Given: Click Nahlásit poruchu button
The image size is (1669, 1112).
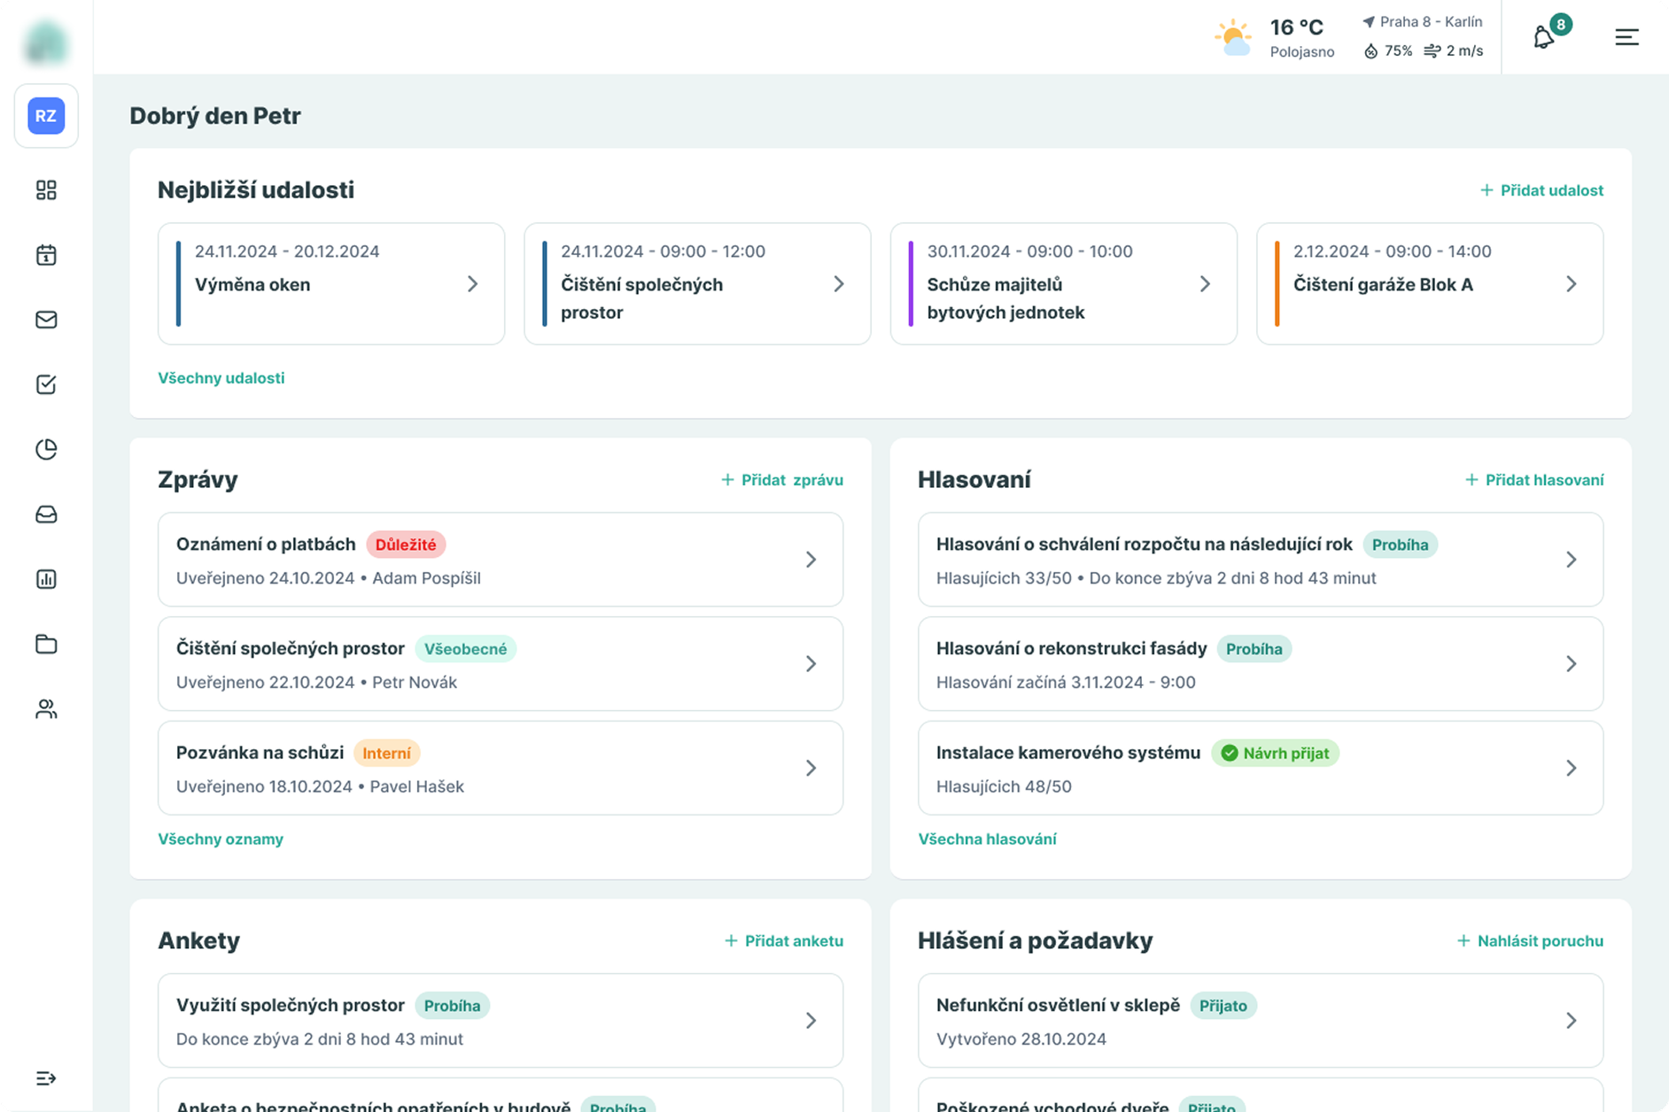Looking at the screenshot, I should [1530, 941].
